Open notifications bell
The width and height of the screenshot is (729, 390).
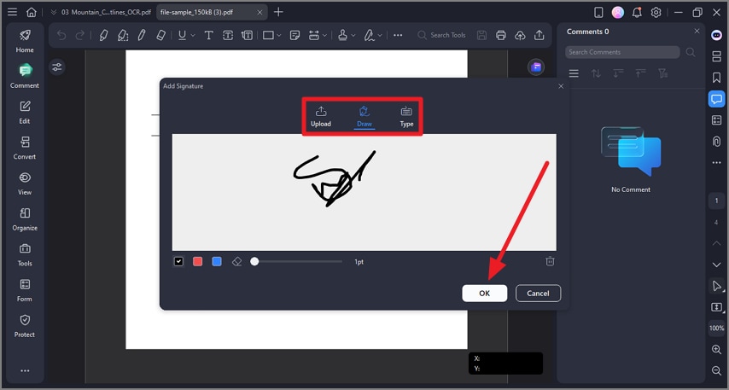637,13
